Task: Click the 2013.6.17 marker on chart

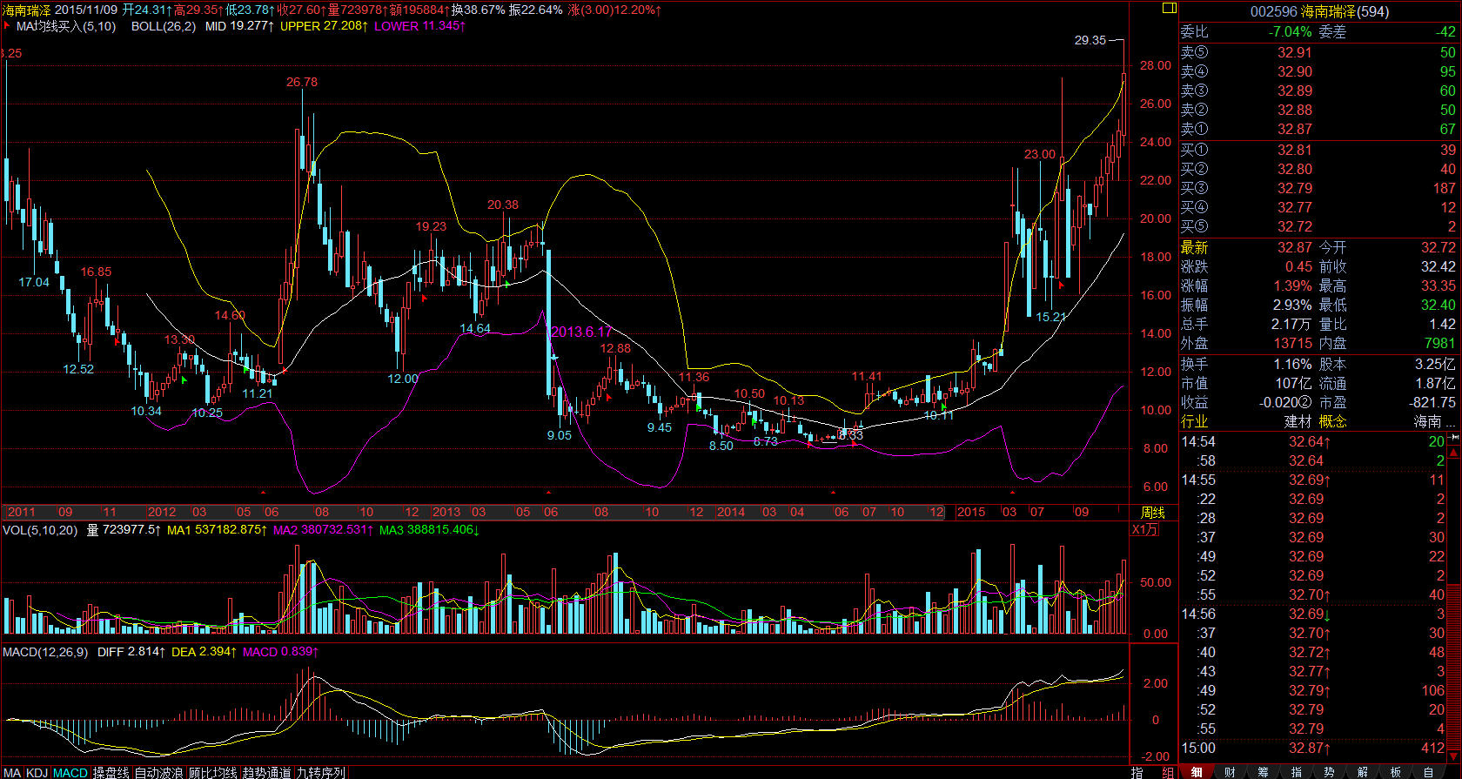Action: (x=580, y=332)
